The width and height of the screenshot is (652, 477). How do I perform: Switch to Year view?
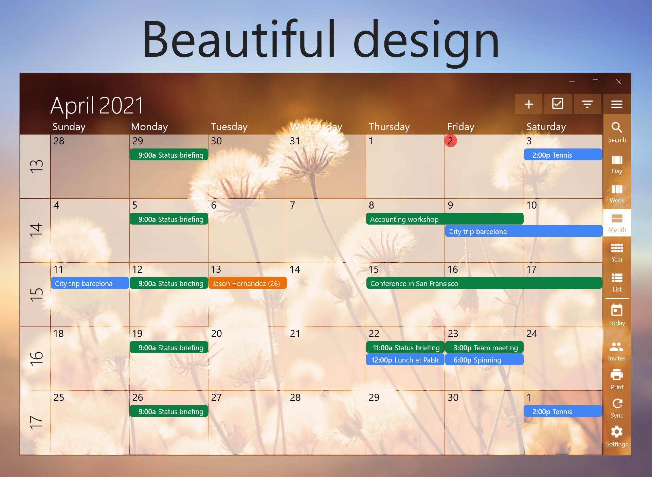pyautogui.click(x=617, y=252)
